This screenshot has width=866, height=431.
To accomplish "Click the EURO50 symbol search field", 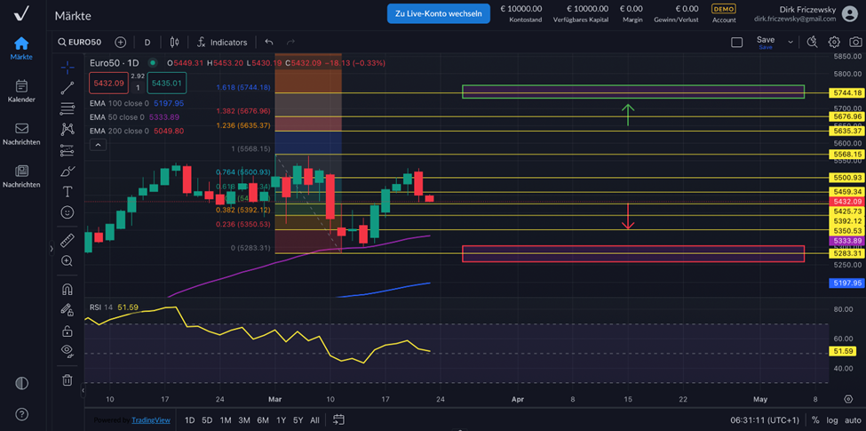I will coord(82,42).
